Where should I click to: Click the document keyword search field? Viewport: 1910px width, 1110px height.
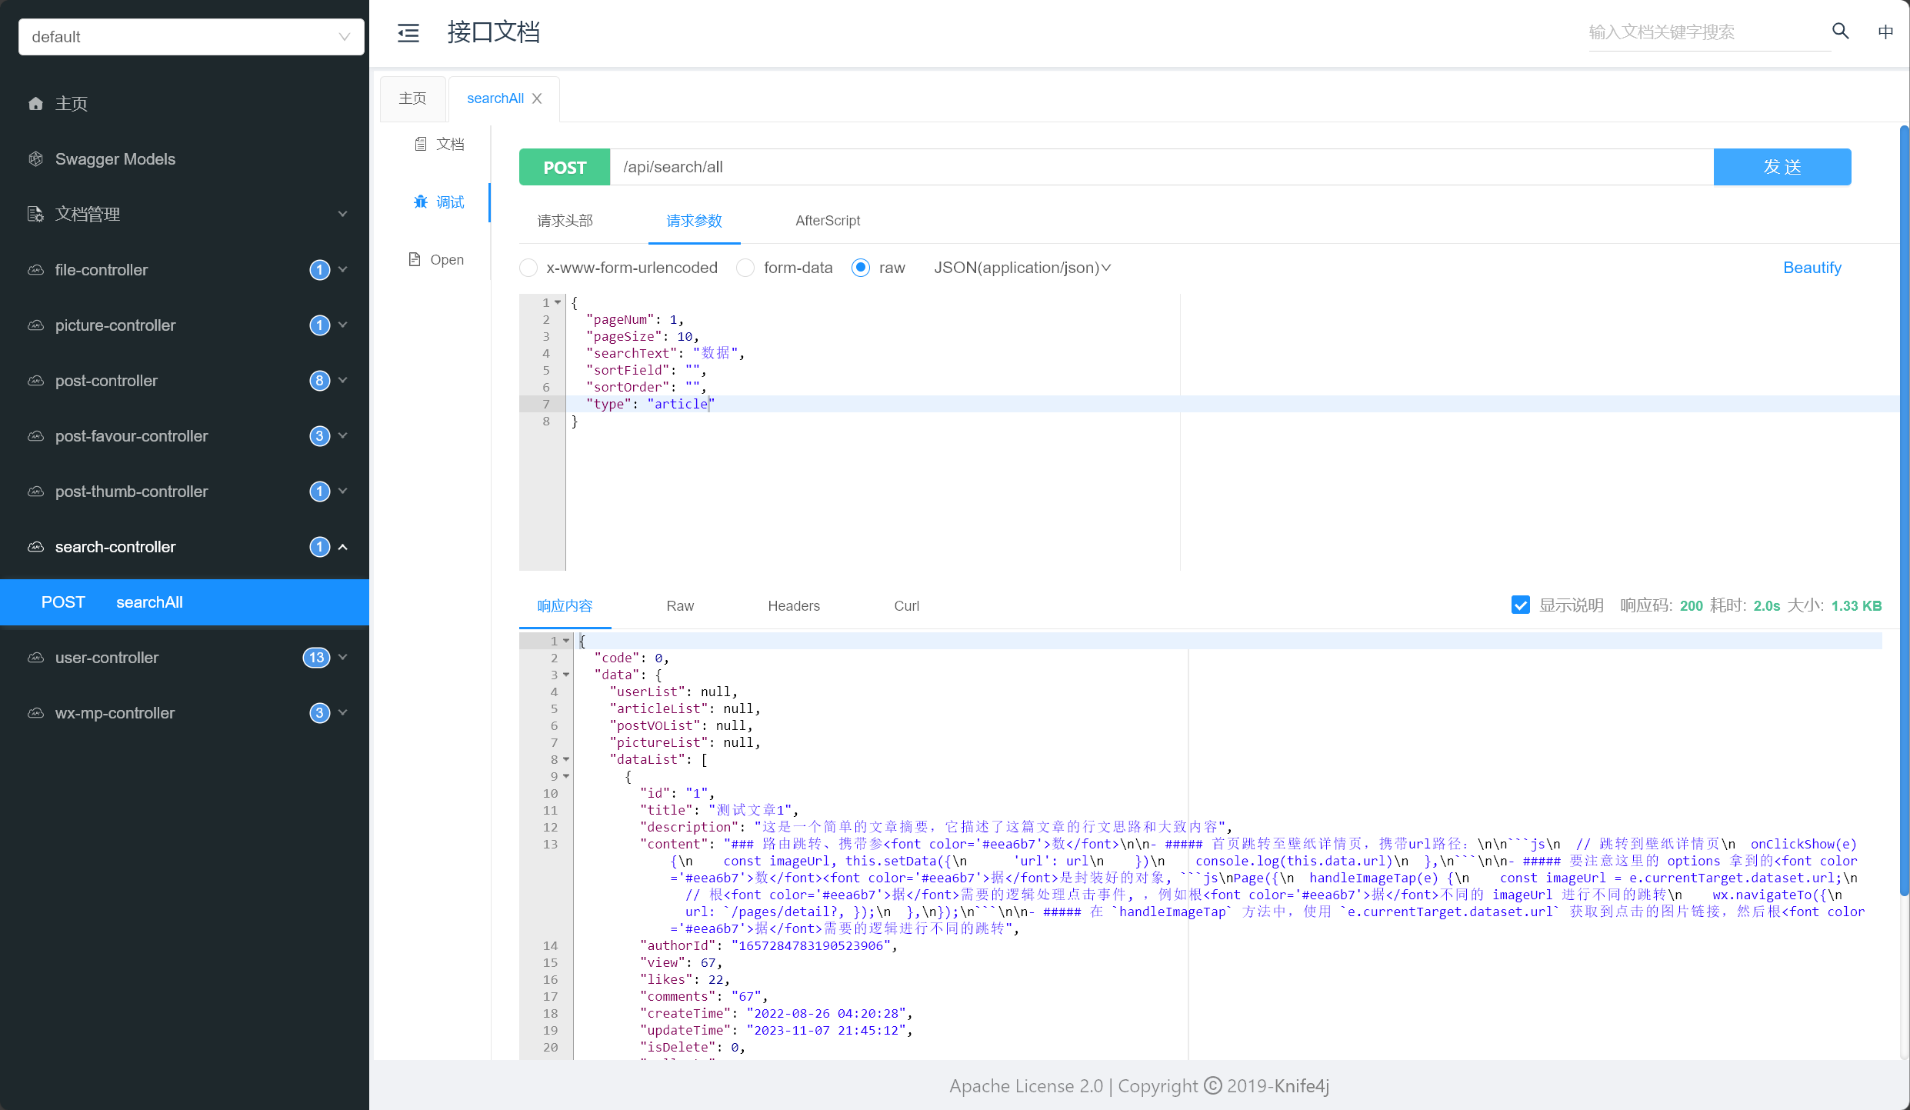pos(1709,32)
